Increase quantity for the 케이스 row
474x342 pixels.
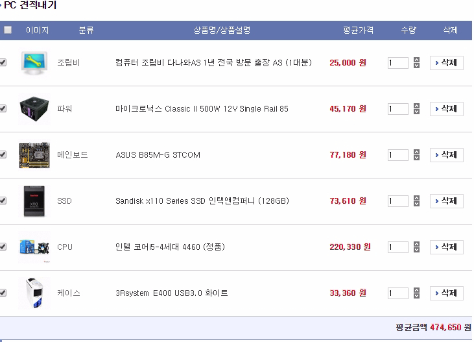(416, 290)
